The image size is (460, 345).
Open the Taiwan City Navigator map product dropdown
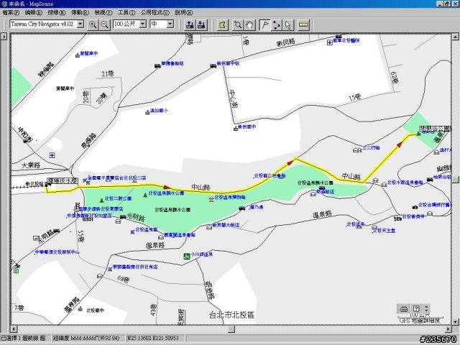80,24
